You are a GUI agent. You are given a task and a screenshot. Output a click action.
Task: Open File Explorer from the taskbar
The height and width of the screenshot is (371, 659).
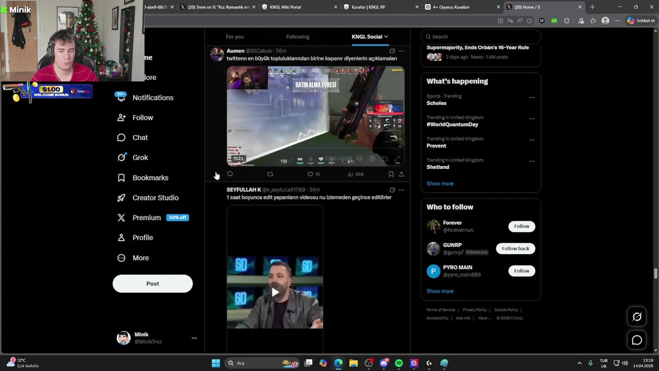pyautogui.click(x=353, y=363)
